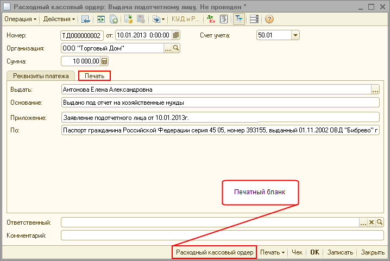
Task: Minimize the window from the title bar
Action: (x=361, y=8)
